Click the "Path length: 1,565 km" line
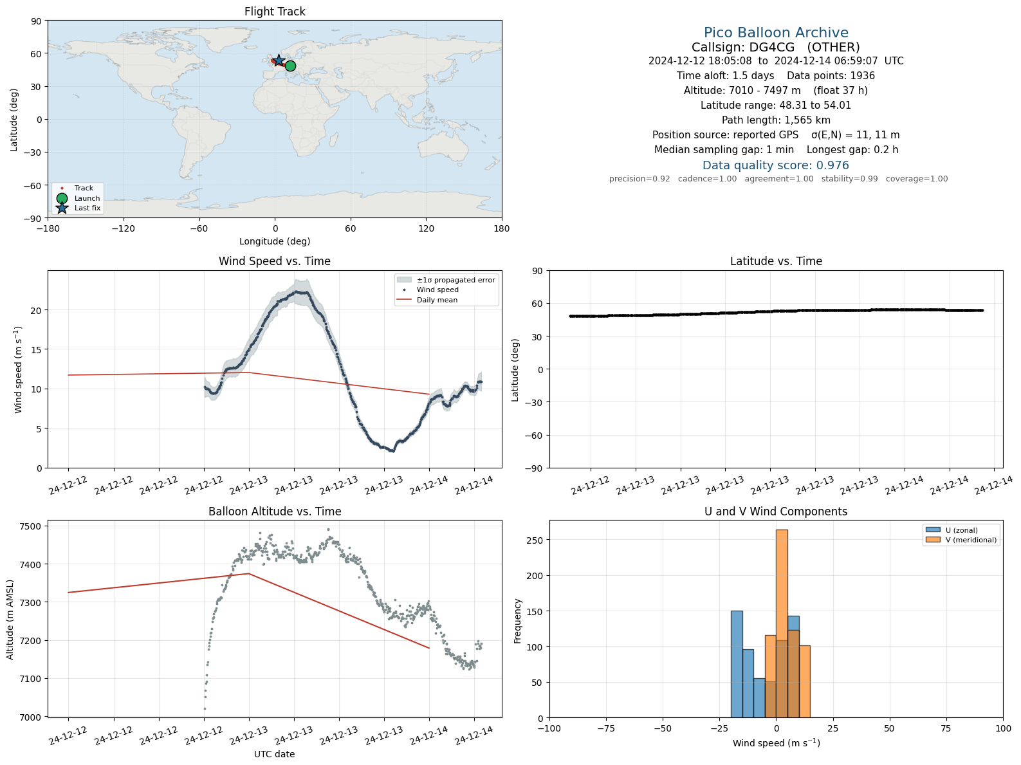Viewport: 1021px width, 765px height. click(776, 120)
